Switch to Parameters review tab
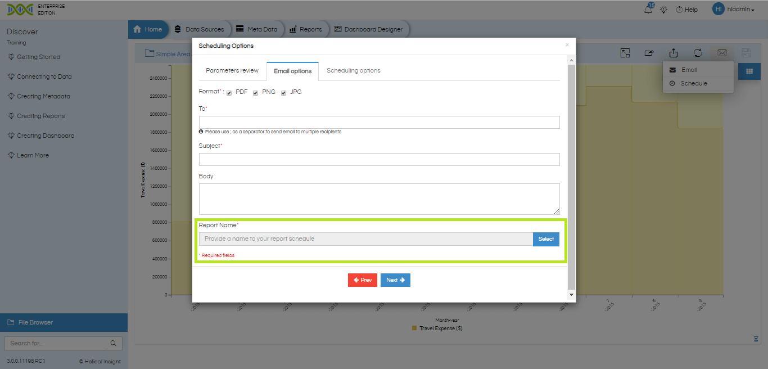The image size is (768, 369). pos(232,71)
